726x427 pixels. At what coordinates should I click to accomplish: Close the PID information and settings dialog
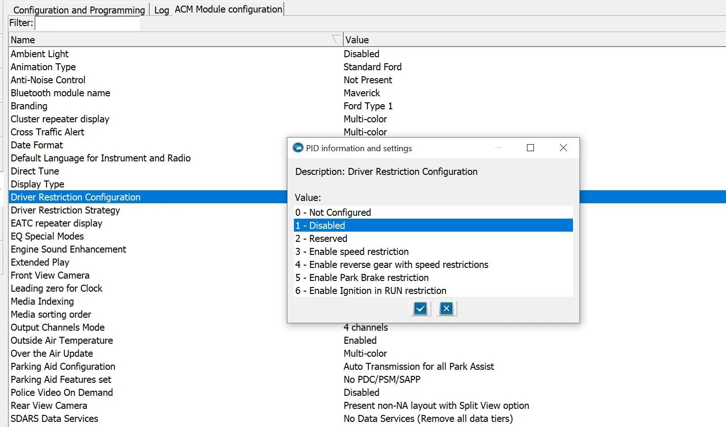(x=563, y=148)
